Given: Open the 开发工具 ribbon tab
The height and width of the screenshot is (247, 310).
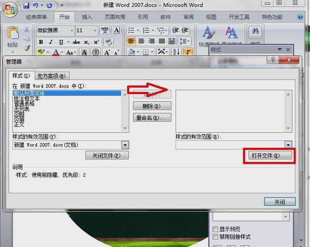Looking at the screenshot, I should click(x=239, y=17).
